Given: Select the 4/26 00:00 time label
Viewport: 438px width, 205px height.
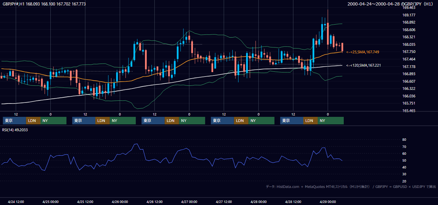Looking at the screenshot, I should point(120,202).
